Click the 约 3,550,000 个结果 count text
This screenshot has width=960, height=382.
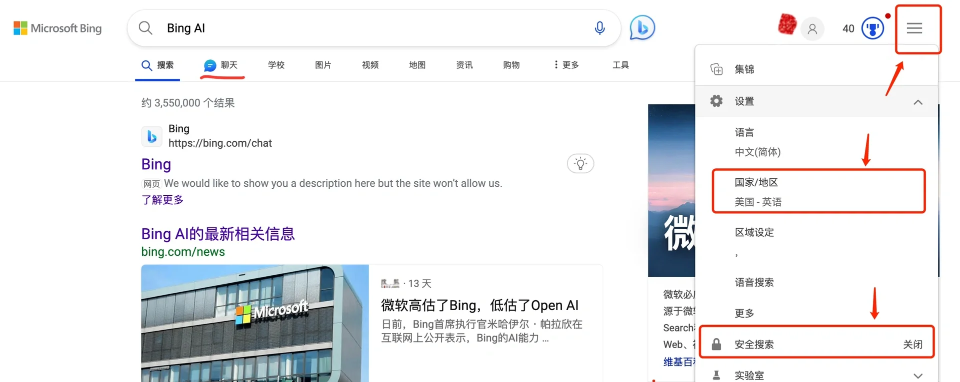pos(188,103)
